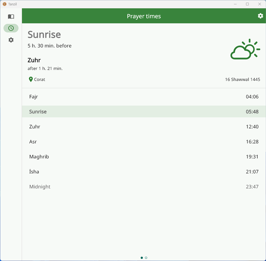Click the Tanzil logo in the title bar
The image size is (266, 261).
(x=4, y=4)
